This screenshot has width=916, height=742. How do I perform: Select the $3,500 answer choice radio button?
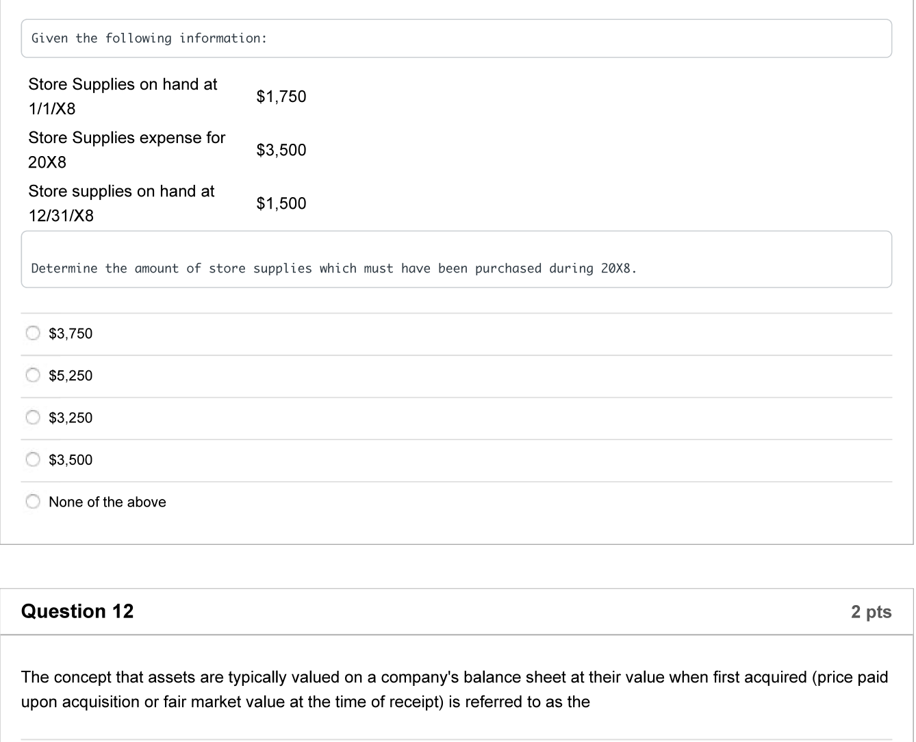click(x=33, y=459)
